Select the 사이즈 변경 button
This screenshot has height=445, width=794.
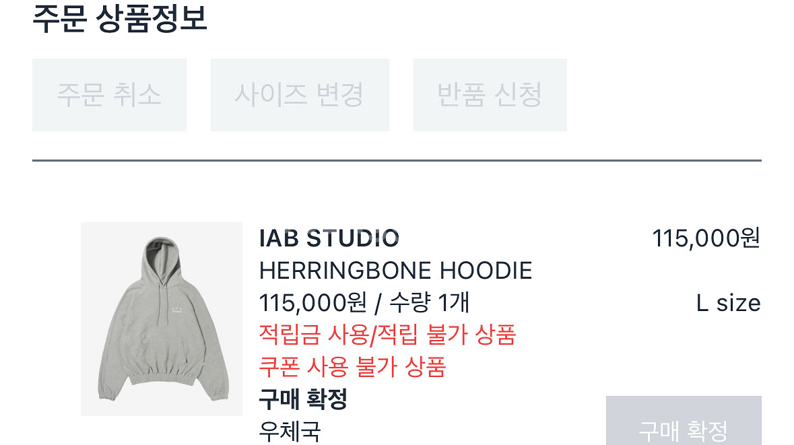pyautogui.click(x=300, y=95)
